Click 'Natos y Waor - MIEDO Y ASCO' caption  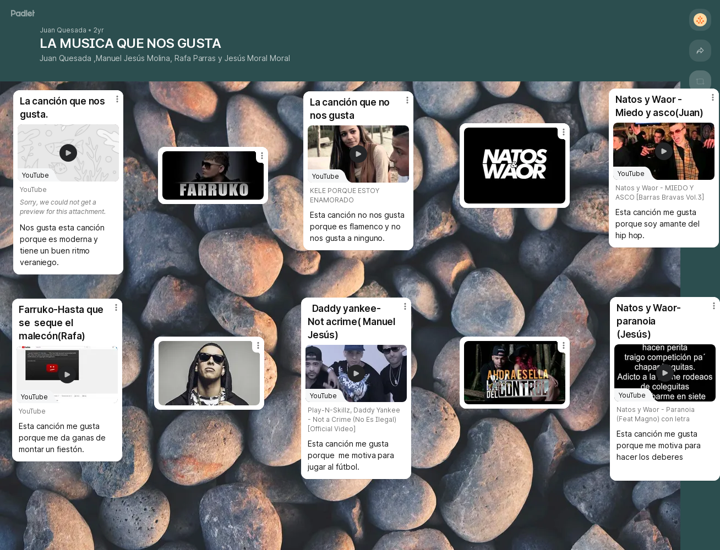[659, 193]
